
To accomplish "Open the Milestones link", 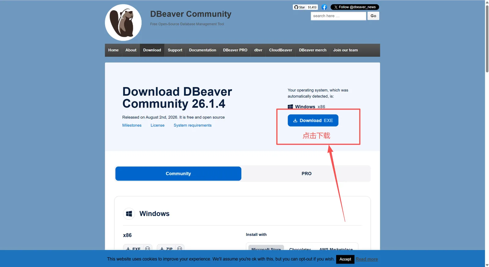I will (x=132, y=125).
